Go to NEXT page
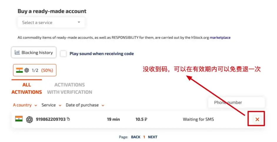The image size is (277, 142). pos(153,137)
